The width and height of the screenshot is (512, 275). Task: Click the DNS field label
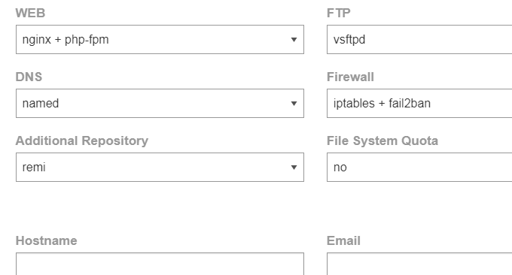click(x=29, y=77)
